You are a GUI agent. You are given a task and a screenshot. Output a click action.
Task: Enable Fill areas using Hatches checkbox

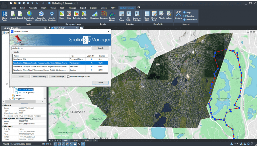pos(68,76)
